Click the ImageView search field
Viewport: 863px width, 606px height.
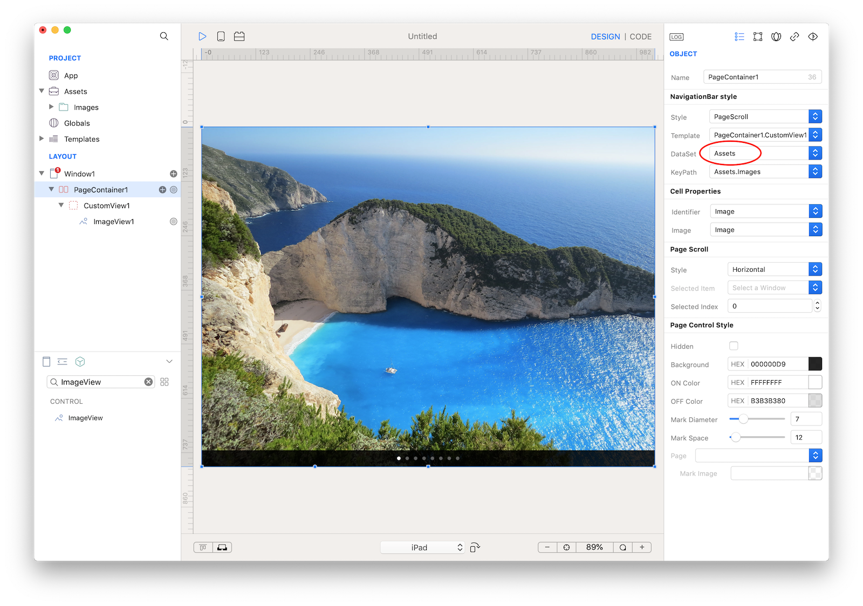[101, 382]
